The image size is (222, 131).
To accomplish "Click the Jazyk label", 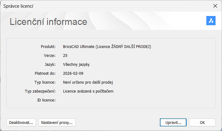I will (x=50, y=65).
